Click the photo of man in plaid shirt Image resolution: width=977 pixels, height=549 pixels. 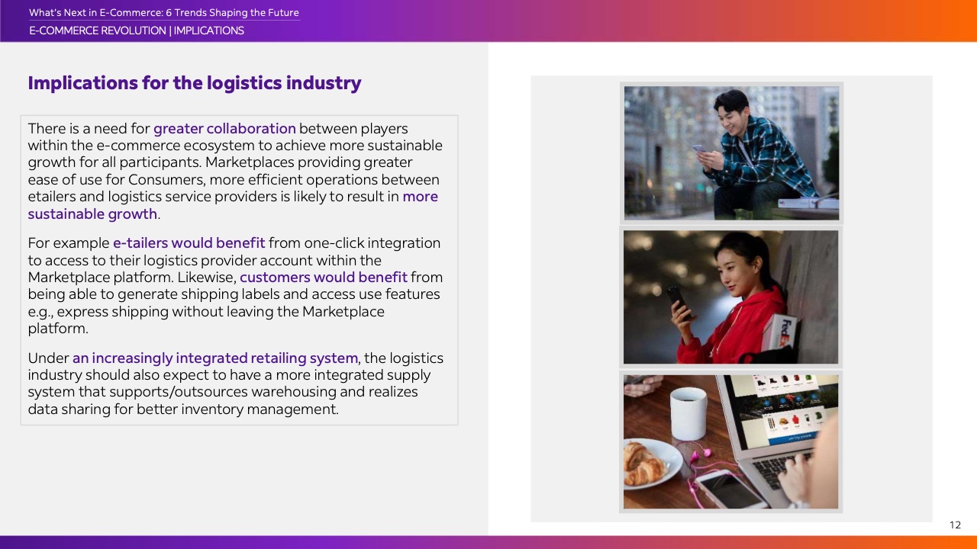[x=731, y=152]
